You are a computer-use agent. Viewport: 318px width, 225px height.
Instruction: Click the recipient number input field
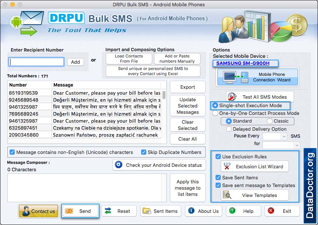click(x=36, y=62)
